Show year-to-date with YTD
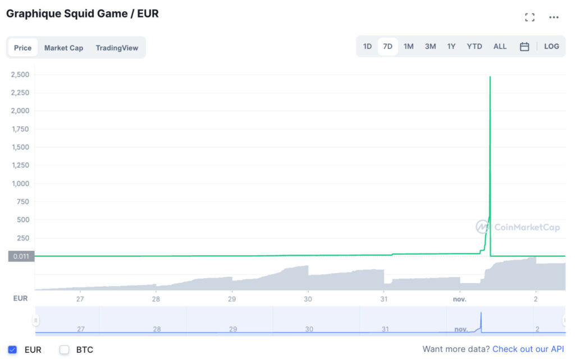Screen dimensions: 575x364 click(474, 47)
